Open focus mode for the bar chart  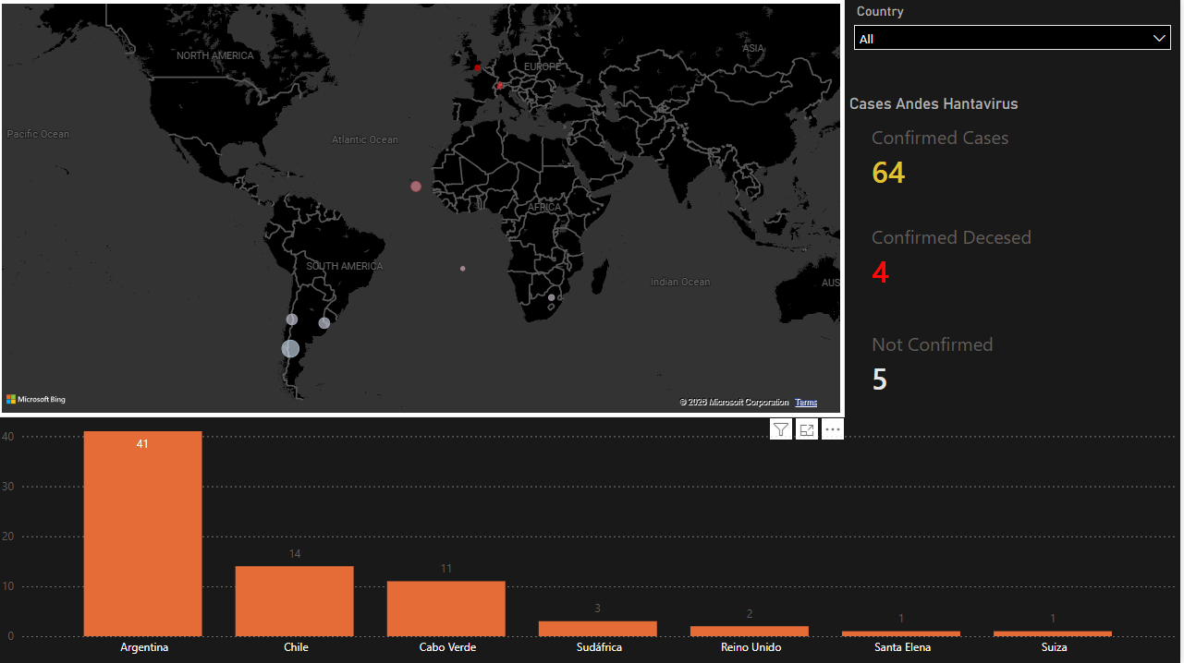coord(807,429)
